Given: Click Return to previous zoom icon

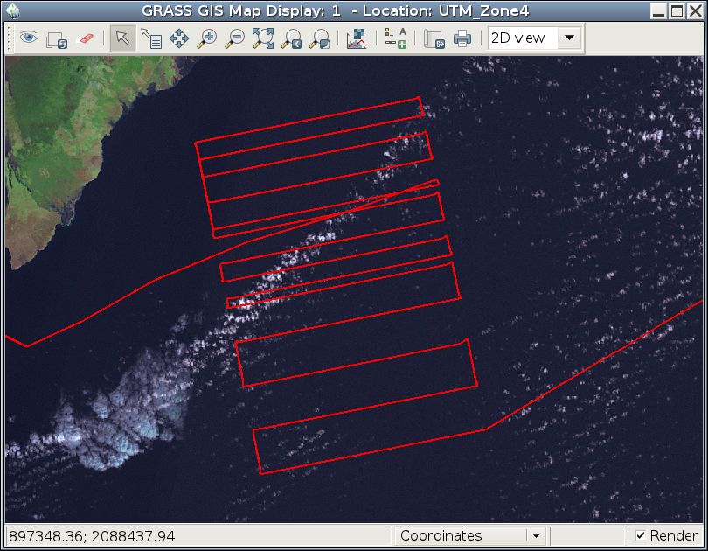Looking at the screenshot, I should coord(291,38).
